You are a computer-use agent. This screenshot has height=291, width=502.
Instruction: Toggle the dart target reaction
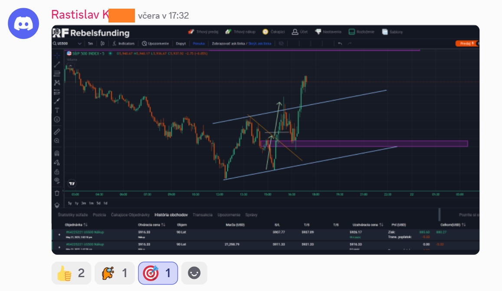point(158,273)
